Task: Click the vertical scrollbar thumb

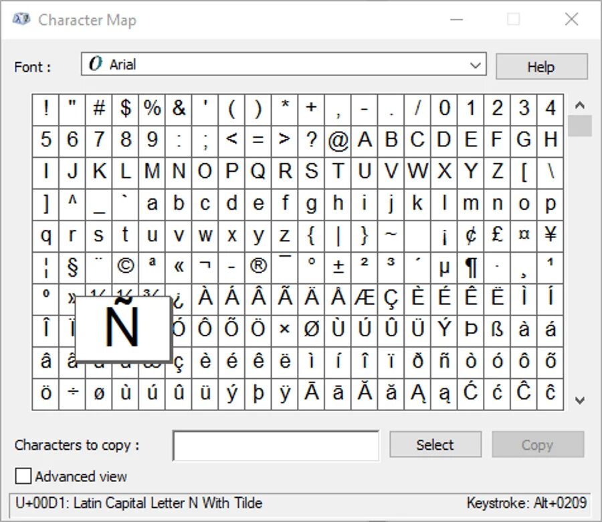Action: point(580,126)
